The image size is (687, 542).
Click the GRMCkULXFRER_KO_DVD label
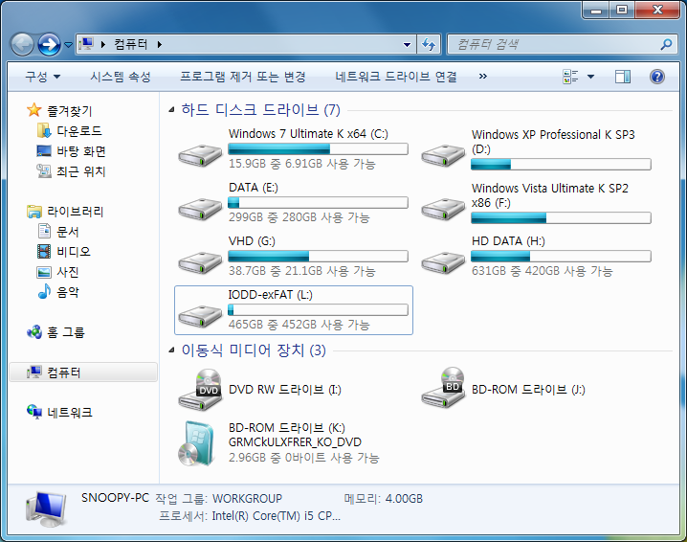[x=295, y=442]
